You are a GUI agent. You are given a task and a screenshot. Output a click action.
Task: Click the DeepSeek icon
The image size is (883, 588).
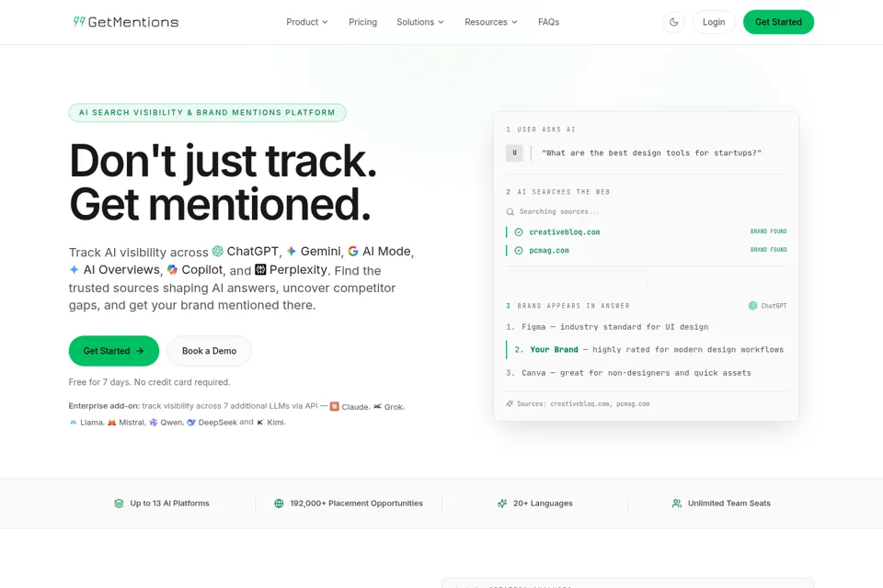(x=191, y=422)
